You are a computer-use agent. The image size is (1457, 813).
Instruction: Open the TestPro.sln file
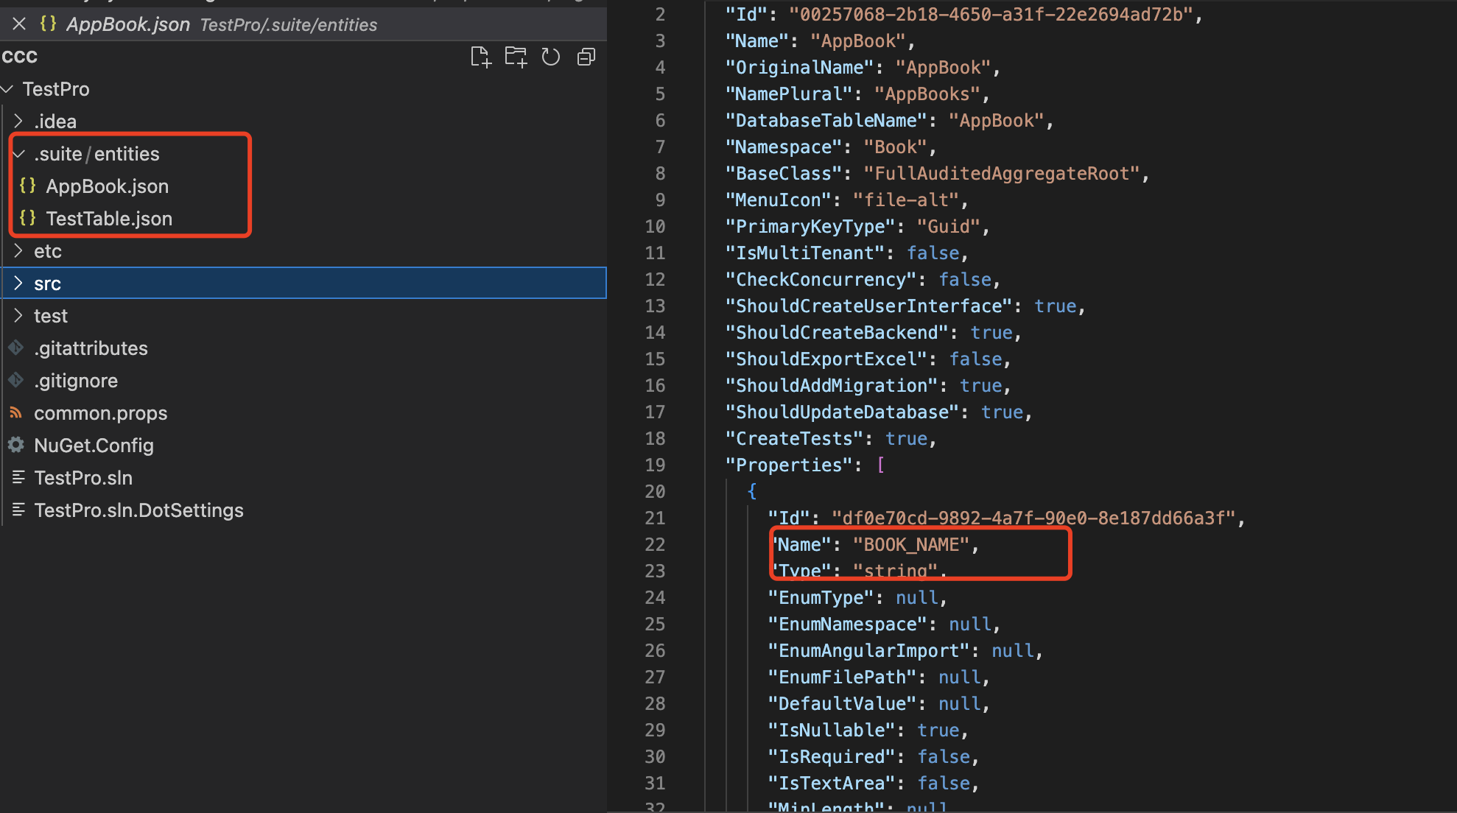click(x=83, y=478)
